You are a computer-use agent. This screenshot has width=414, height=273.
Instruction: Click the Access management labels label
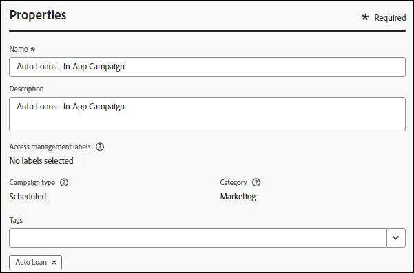pyautogui.click(x=50, y=146)
